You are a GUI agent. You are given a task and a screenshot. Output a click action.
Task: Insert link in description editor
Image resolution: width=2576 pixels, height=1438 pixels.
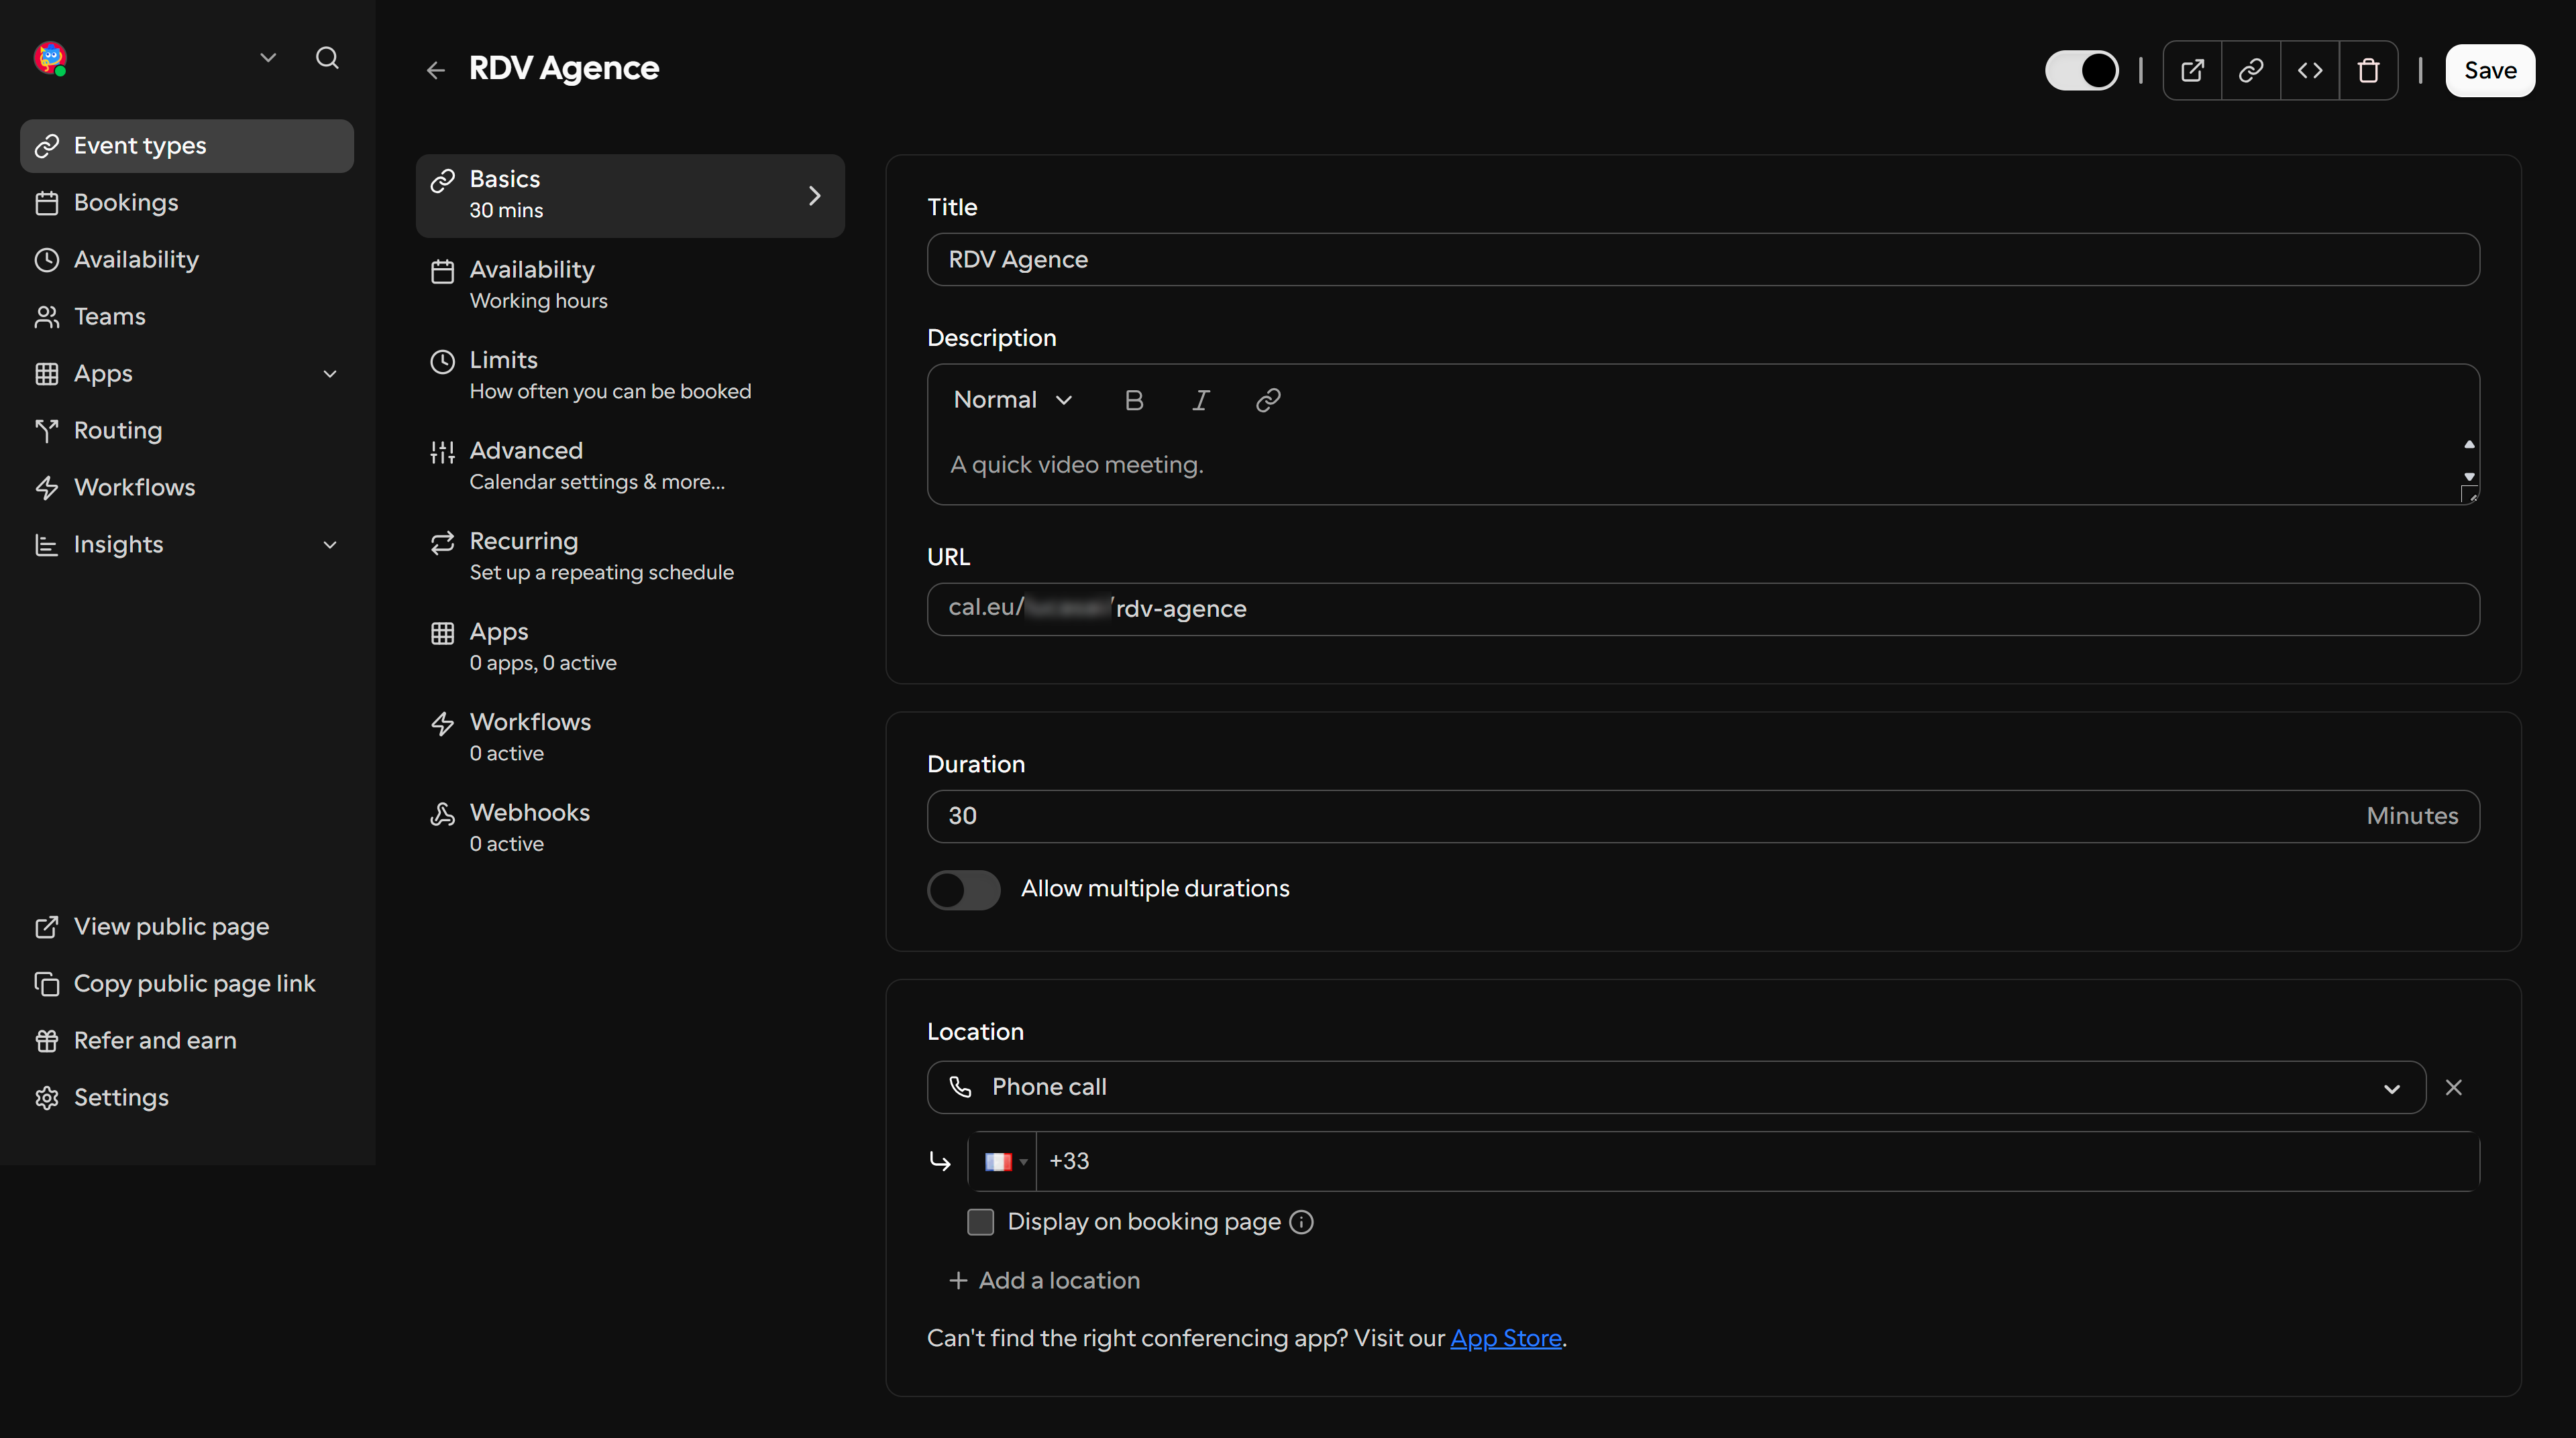pos(1268,400)
